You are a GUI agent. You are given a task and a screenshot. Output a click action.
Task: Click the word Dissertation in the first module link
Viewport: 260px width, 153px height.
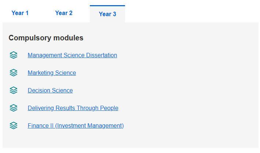102,55
